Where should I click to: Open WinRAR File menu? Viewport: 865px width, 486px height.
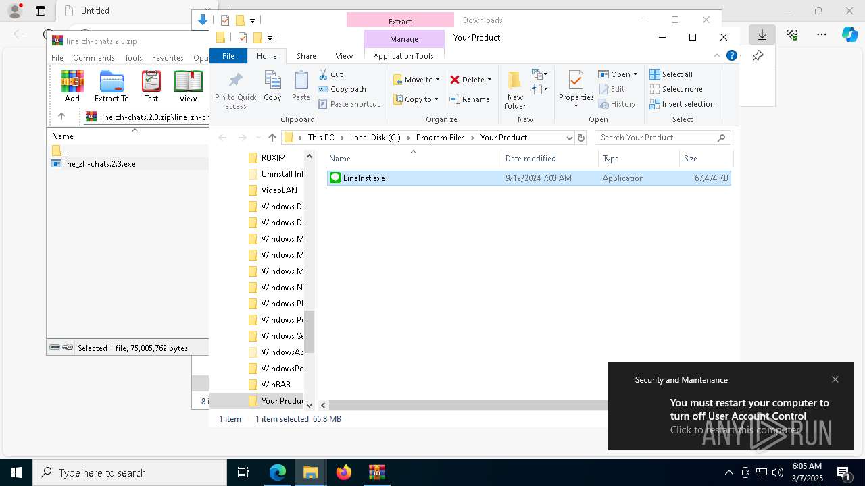(x=57, y=58)
